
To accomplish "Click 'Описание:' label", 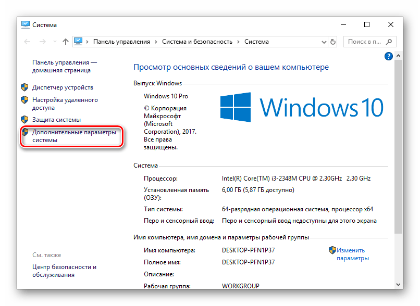I will coord(159,274).
